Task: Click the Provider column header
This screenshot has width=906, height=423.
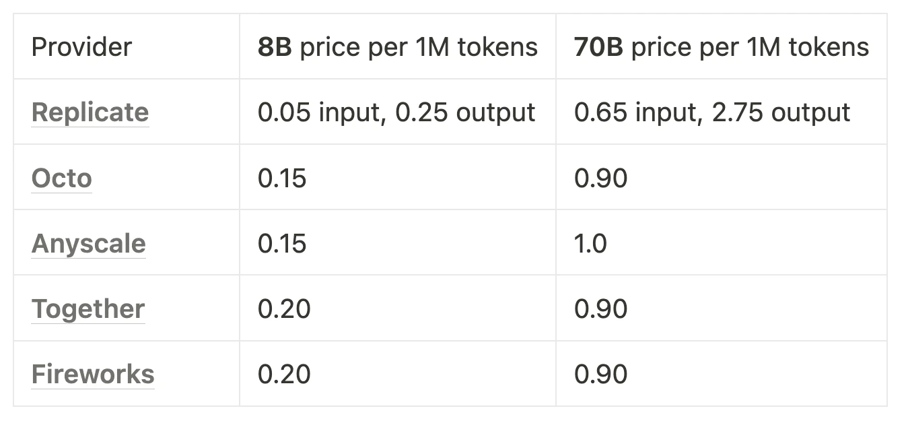Action: 81,46
